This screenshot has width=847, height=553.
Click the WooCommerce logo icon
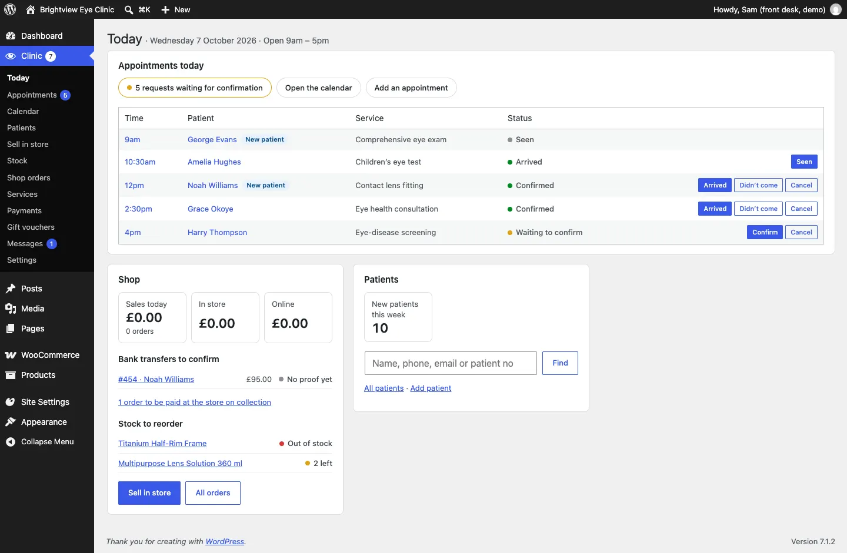[11, 355]
